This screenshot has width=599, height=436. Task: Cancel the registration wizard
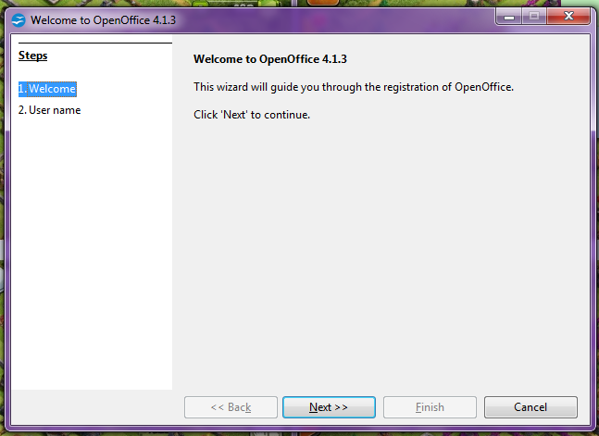(x=530, y=407)
